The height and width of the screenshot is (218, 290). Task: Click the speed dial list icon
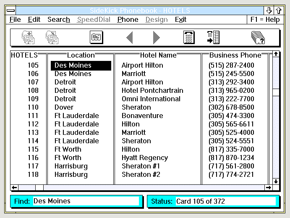213,37
